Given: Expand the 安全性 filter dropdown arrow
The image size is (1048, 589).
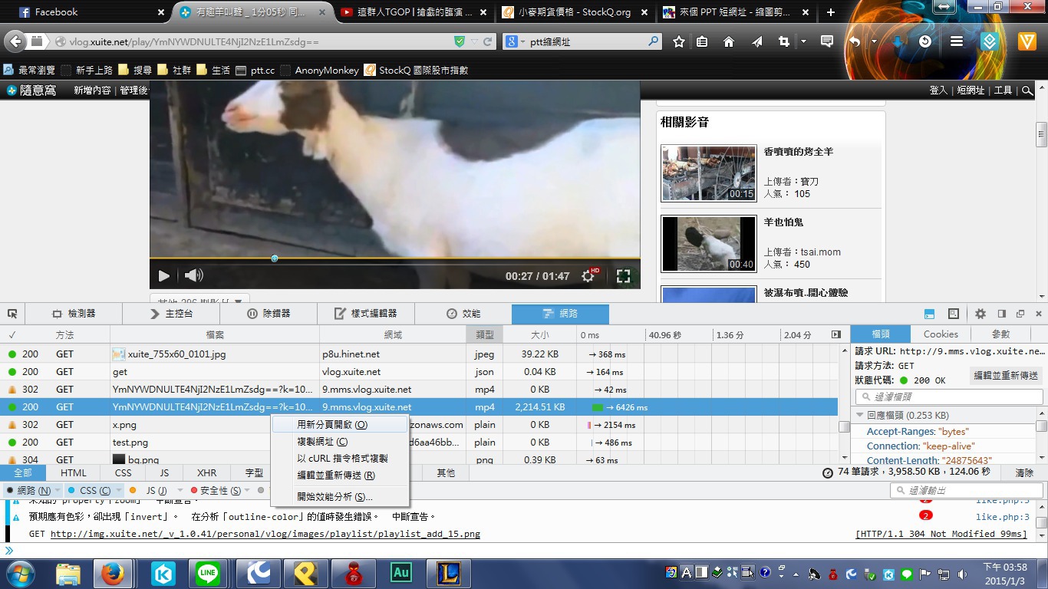Looking at the screenshot, I should [246, 491].
